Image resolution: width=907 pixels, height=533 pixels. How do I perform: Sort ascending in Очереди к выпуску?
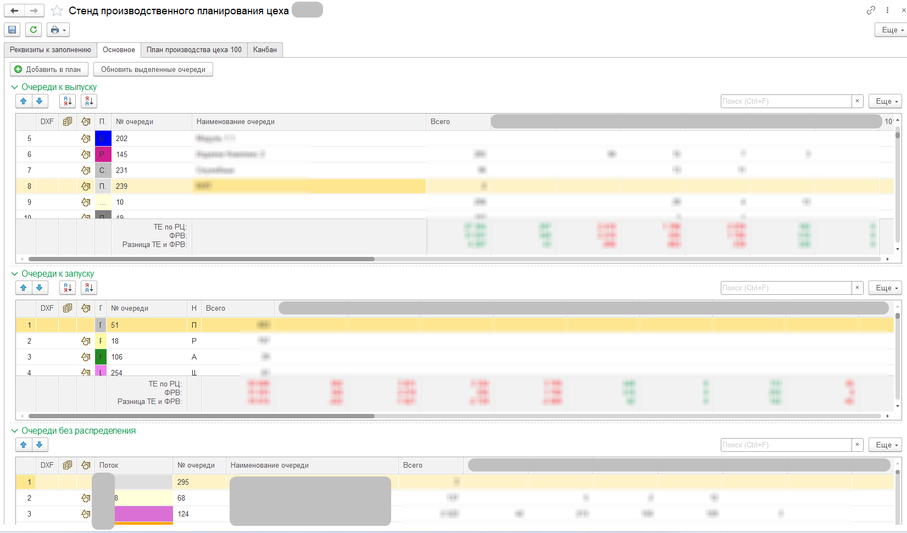68,101
